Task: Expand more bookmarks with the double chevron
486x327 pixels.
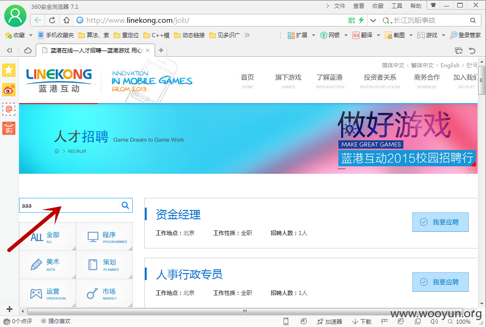Action: tap(247, 35)
